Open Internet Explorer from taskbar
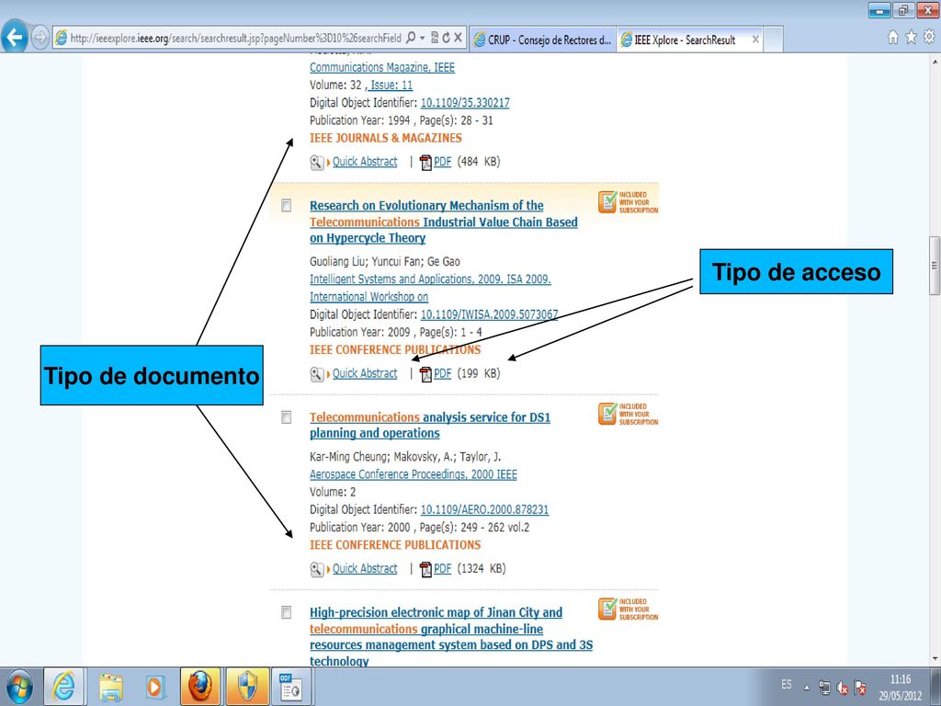The width and height of the screenshot is (941, 706). [63, 686]
